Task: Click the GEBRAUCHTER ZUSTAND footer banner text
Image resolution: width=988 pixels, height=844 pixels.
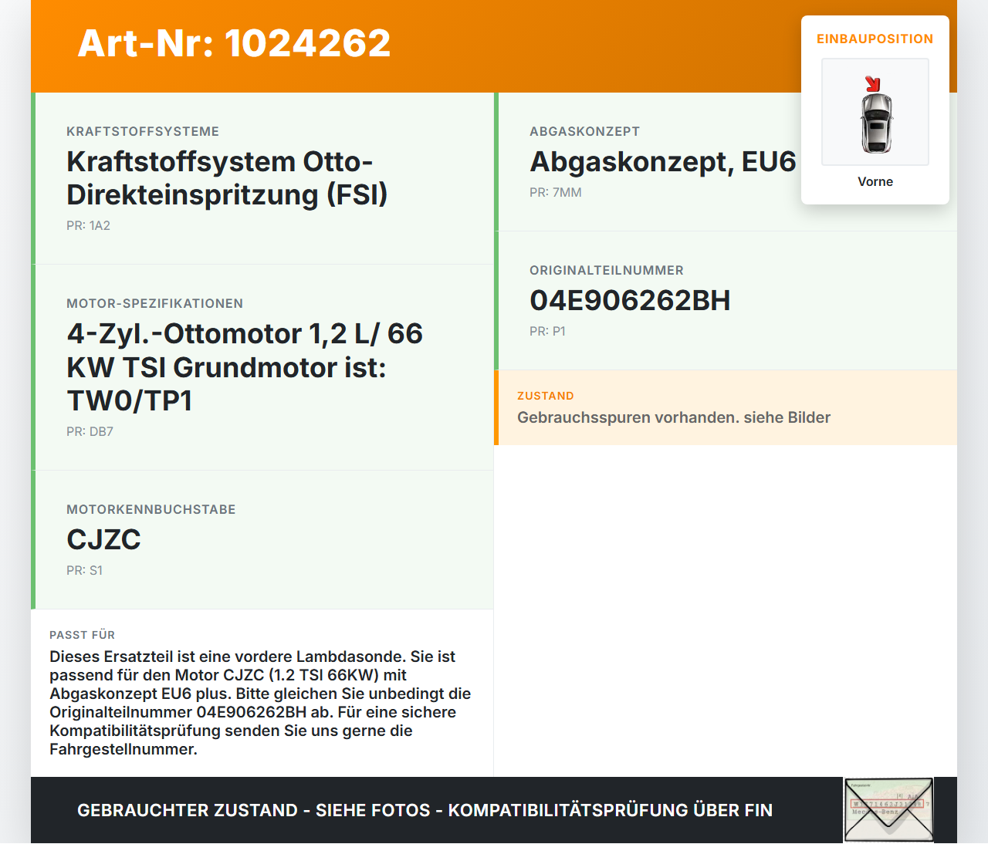Action: 425,810
